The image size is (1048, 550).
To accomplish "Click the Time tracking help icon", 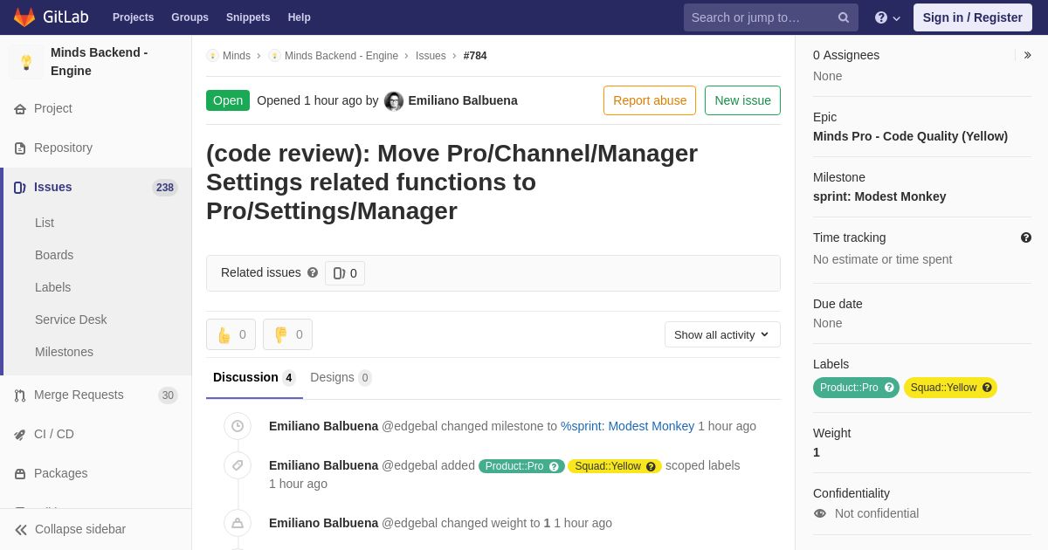I will coord(1026,237).
